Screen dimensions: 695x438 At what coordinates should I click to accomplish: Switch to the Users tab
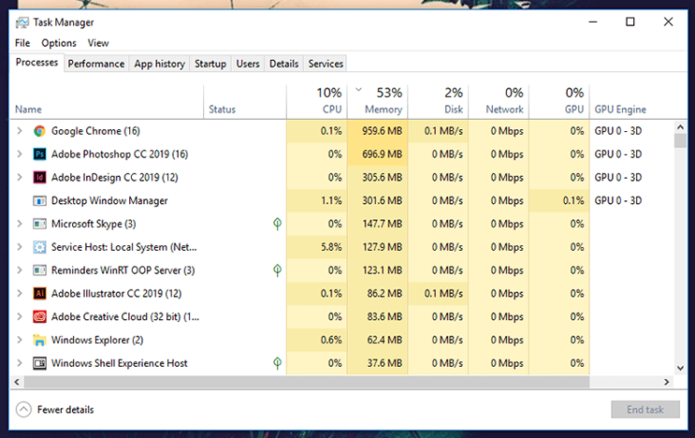(248, 64)
